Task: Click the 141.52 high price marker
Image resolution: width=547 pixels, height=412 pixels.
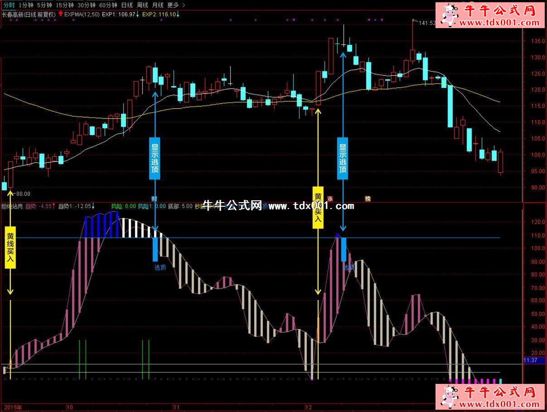Action: click(426, 23)
